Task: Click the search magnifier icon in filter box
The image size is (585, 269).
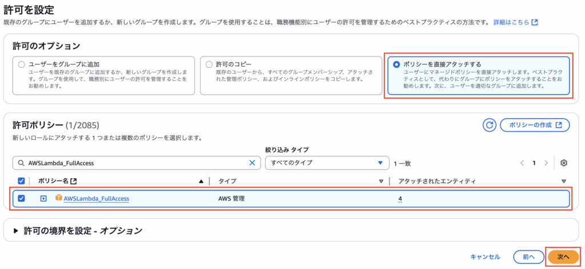Action: (21, 163)
